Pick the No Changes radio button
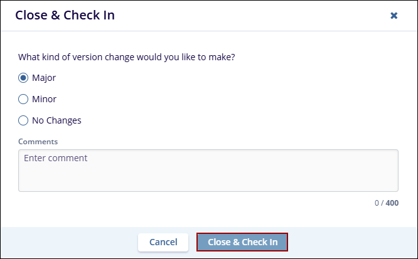Image resolution: width=418 pixels, height=259 pixels. pos(23,120)
